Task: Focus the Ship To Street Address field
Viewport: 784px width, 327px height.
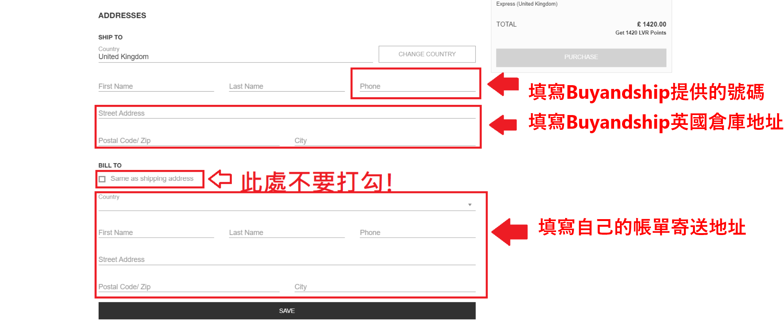Action: coord(286,113)
